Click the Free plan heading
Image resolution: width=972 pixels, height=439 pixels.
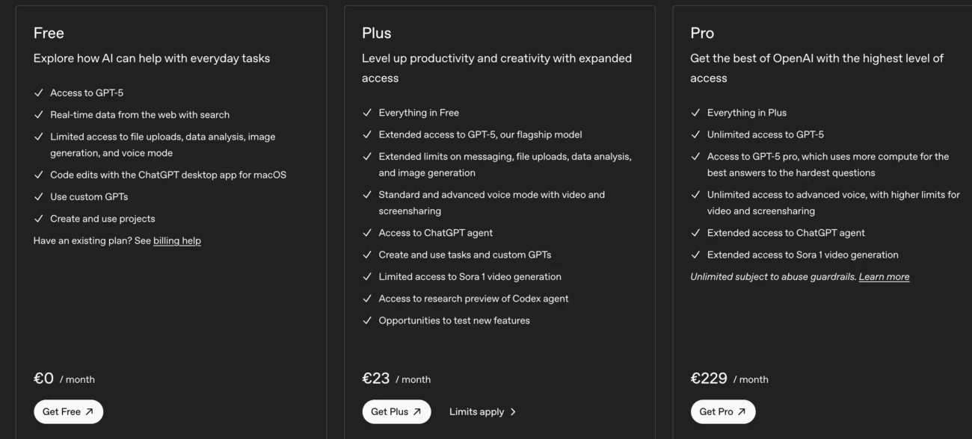49,33
